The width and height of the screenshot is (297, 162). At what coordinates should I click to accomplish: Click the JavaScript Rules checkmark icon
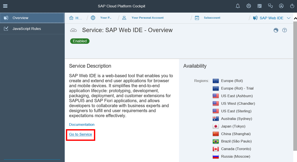click(x=6, y=29)
